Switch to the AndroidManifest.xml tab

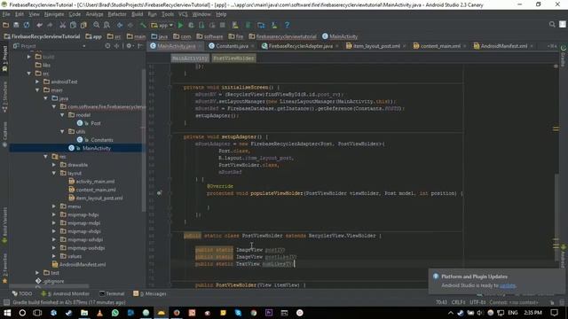503,46
